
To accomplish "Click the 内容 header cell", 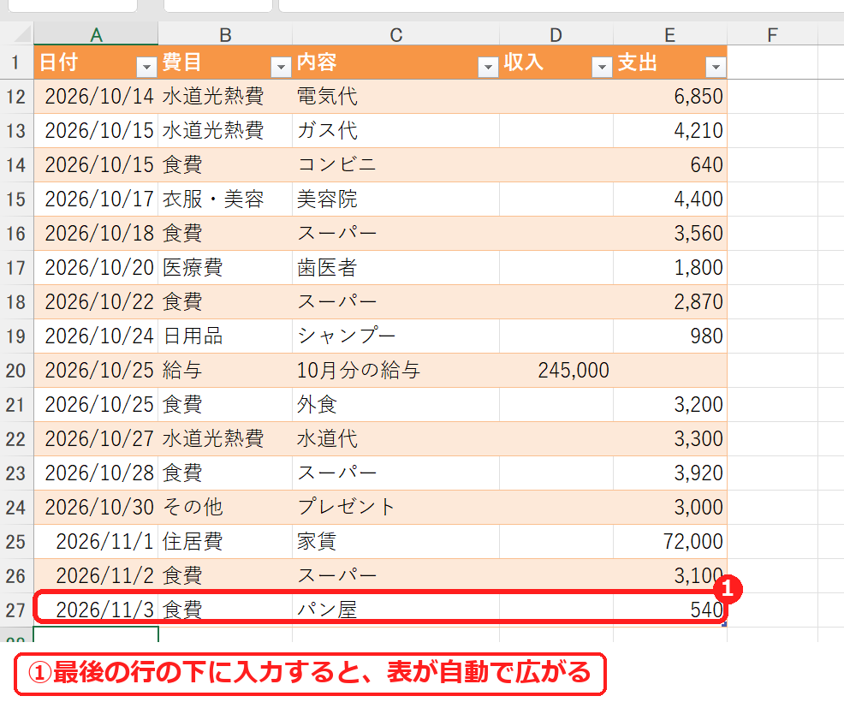I will (x=395, y=62).
